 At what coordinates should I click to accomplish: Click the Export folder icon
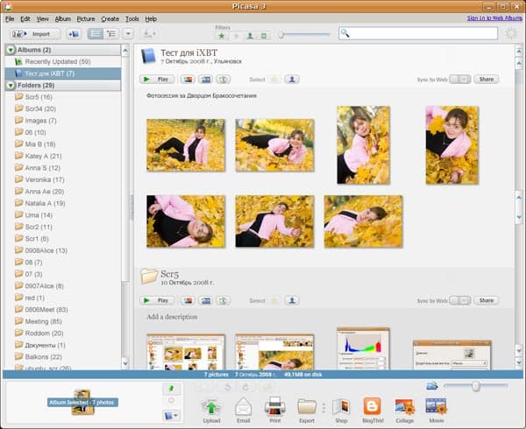click(307, 411)
